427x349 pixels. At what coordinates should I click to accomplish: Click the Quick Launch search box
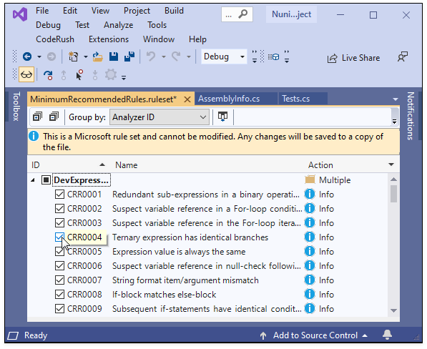237,14
